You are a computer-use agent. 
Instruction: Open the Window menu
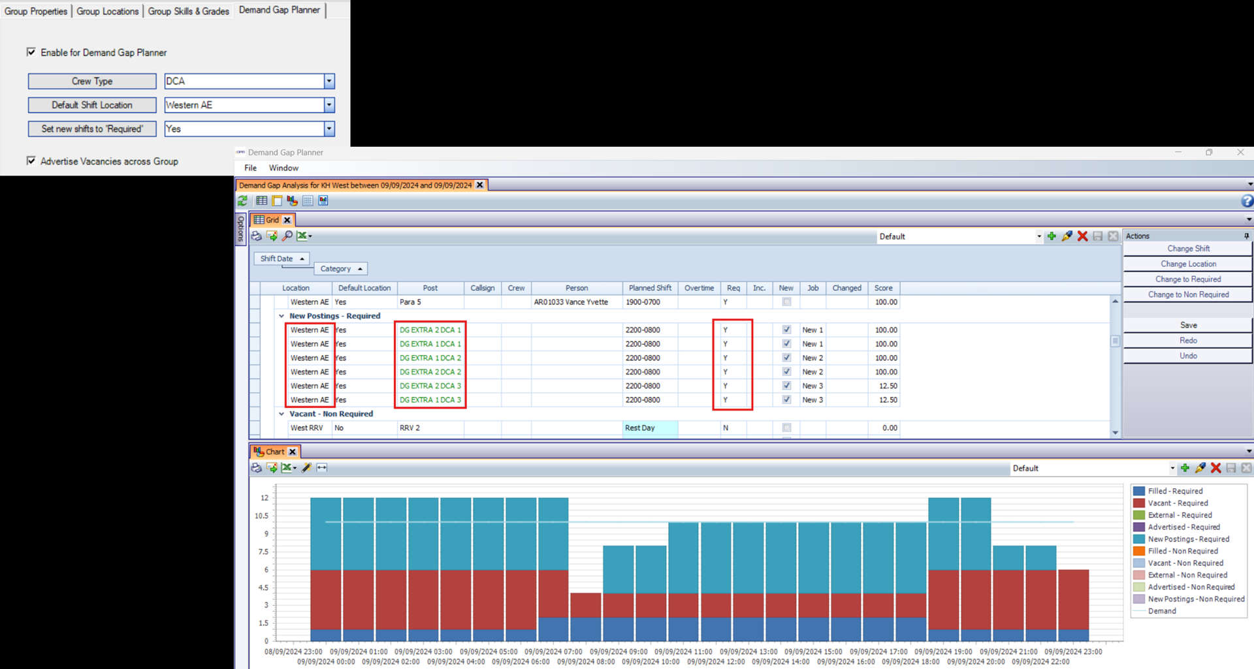tap(283, 168)
